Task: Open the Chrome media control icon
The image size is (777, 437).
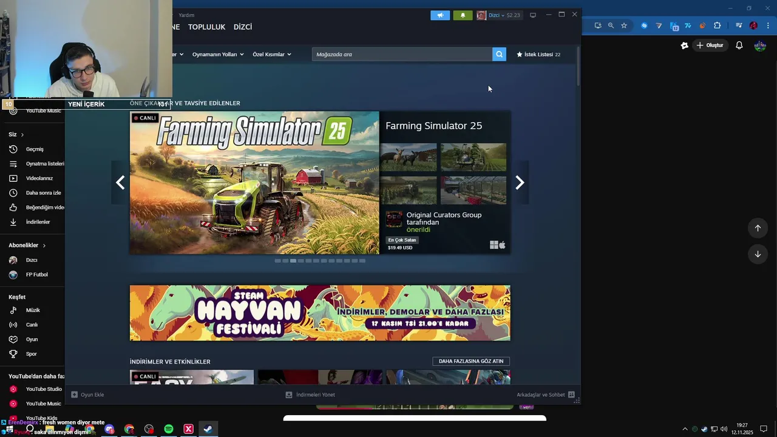Action: pyautogui.click(x=739, y=25)
